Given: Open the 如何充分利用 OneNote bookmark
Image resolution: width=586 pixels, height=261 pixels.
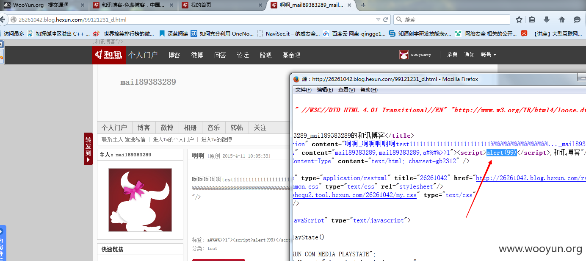Looking at the screenshot, I should point(222,33).
